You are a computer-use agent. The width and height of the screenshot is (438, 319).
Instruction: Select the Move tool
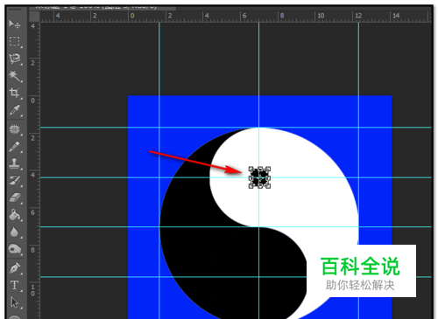[14, 24]
